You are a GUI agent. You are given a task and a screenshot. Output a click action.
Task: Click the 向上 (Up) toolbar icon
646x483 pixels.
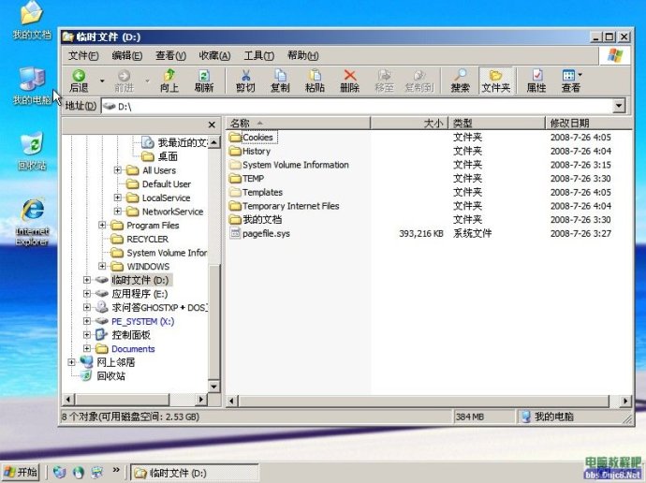169,80
